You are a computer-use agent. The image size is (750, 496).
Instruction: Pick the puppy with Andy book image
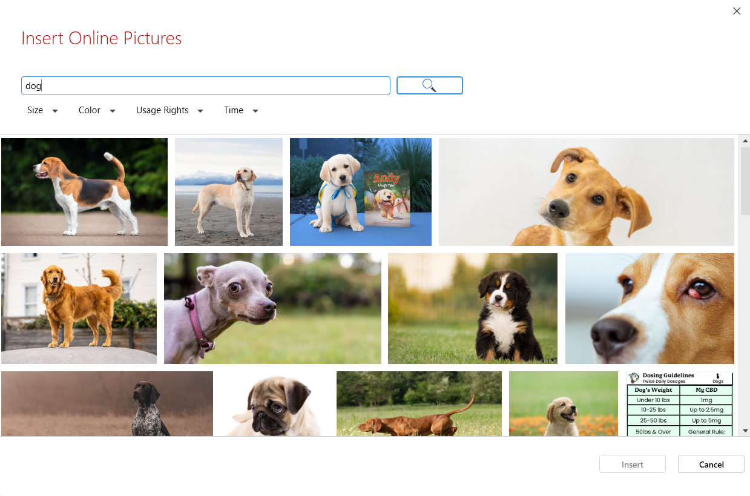pos(361,192)
